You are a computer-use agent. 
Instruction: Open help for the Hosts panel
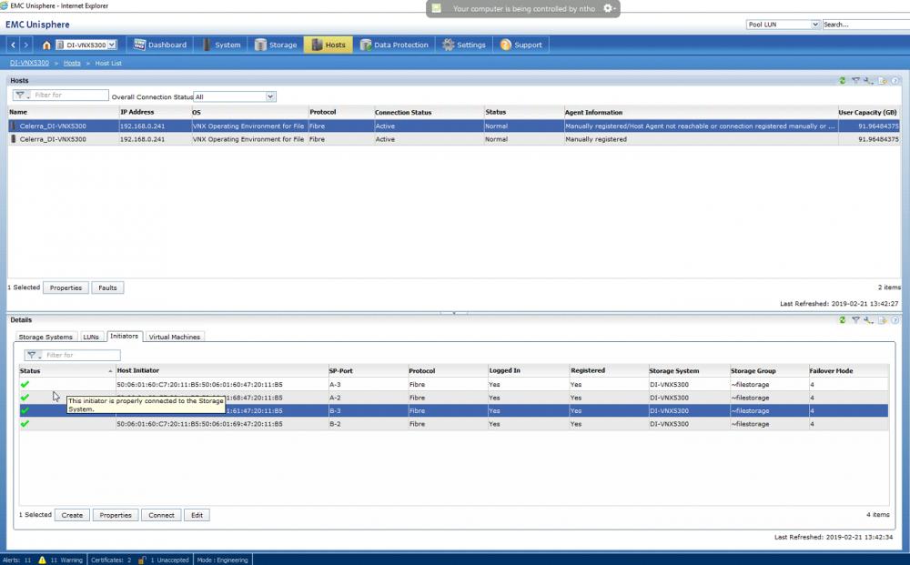coord(895,81)
